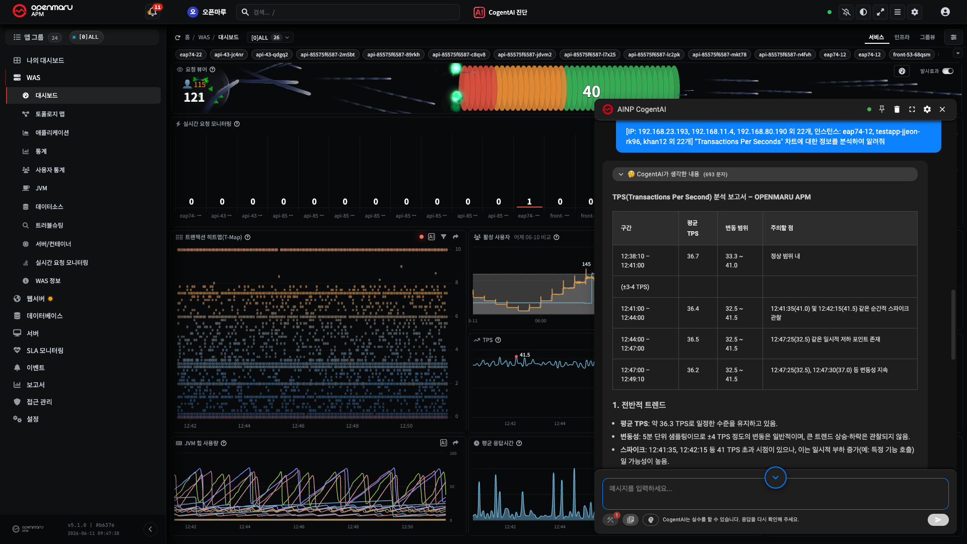
Task: Close the AINP CogentAI panel
Action: click(x=942, y=109)
